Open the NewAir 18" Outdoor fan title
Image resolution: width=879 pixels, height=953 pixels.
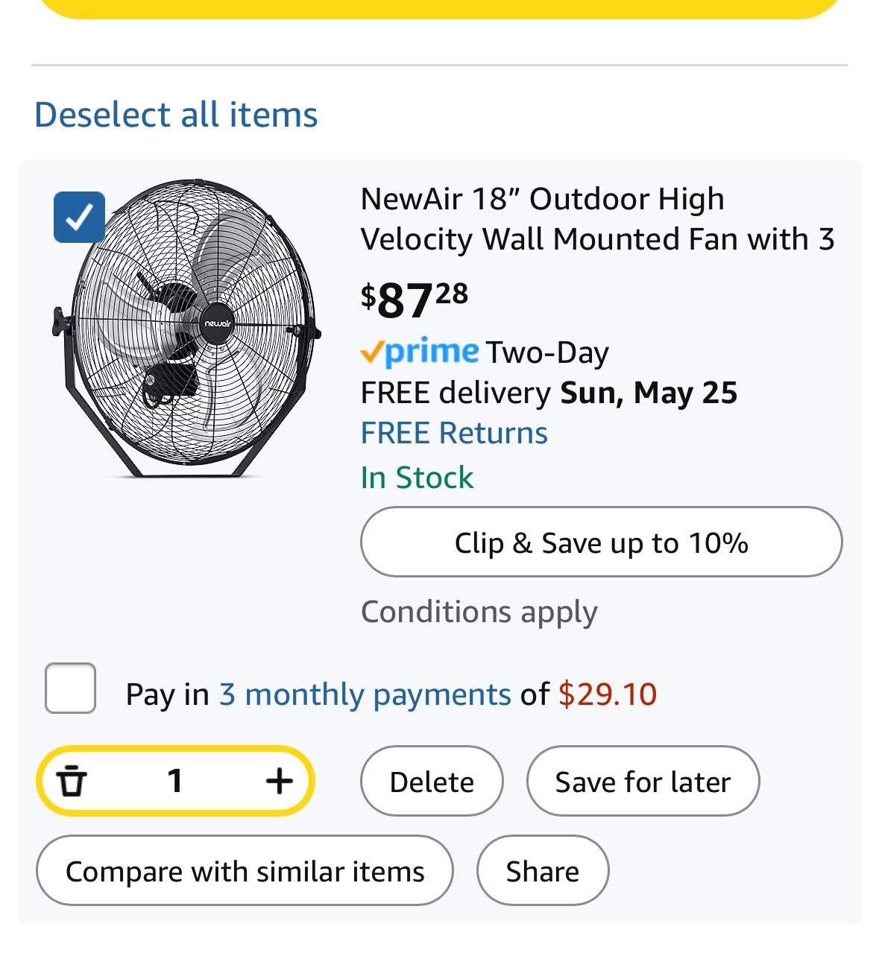click(596, 219)
